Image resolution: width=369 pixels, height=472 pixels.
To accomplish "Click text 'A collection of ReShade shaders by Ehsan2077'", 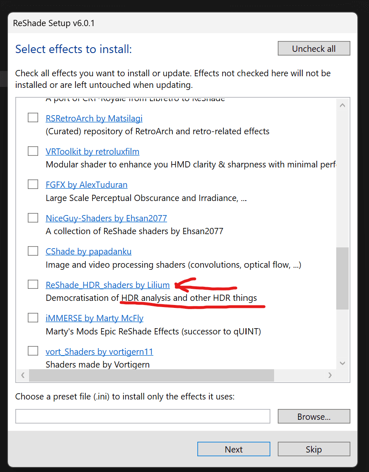I will tap(134, 231).
